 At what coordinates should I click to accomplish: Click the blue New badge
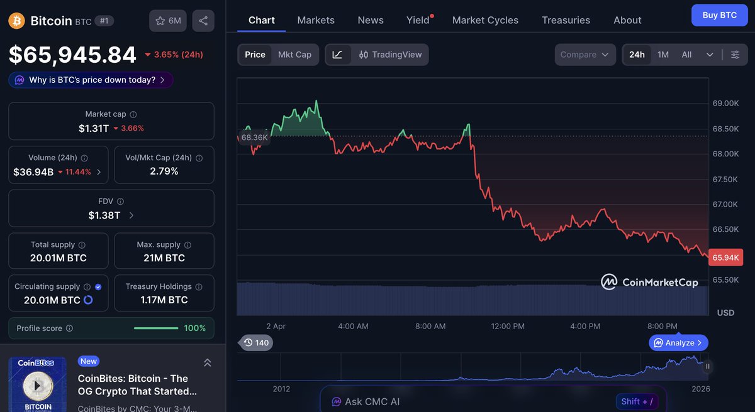[x=89, y=361]
